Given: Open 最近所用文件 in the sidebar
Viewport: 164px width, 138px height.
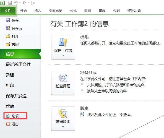Looking at the screenshot, I should coord(18,64).
